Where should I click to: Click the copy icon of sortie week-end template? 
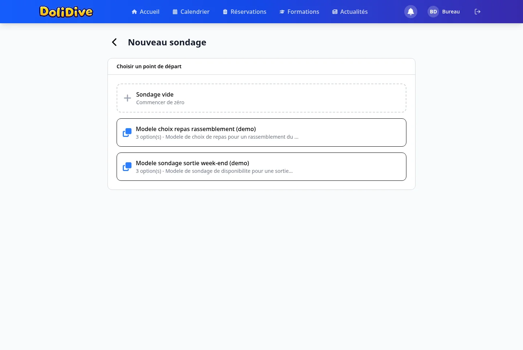point(127,167)
